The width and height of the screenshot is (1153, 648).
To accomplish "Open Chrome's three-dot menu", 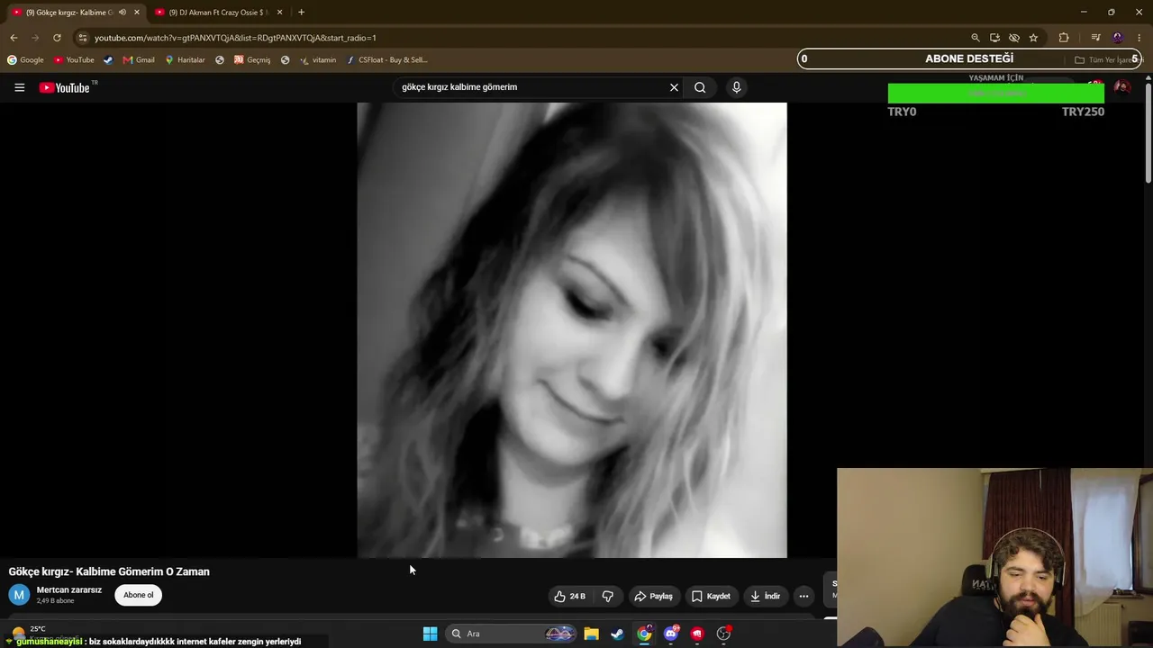I will (x=1139, y=38).
